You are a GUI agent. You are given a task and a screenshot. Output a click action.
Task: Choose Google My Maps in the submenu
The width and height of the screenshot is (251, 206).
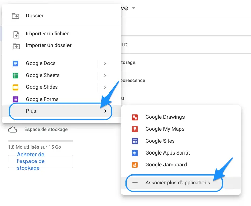(x=181, y=129)
